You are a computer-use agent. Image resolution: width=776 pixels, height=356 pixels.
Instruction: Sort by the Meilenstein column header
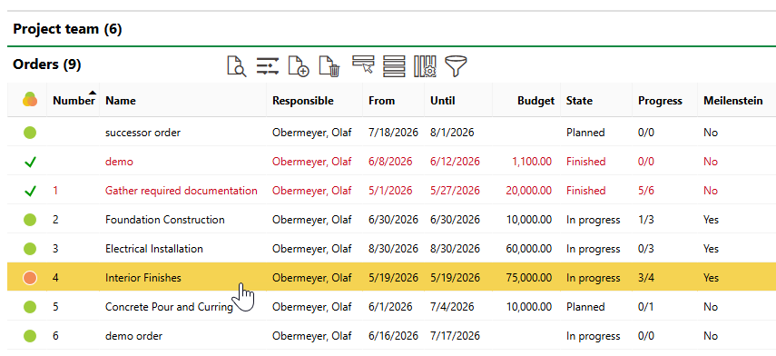pos(733,101)
